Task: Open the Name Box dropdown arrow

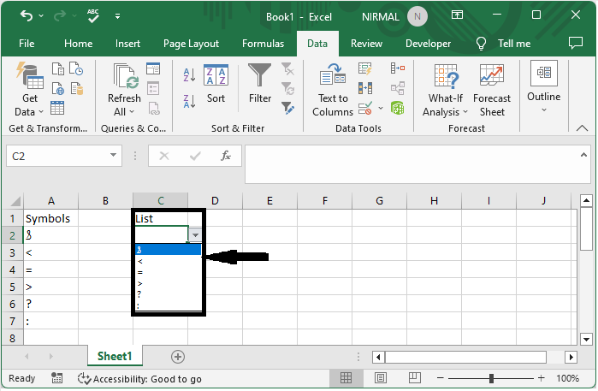Action: pyautogui.click(x=113, y=155)
